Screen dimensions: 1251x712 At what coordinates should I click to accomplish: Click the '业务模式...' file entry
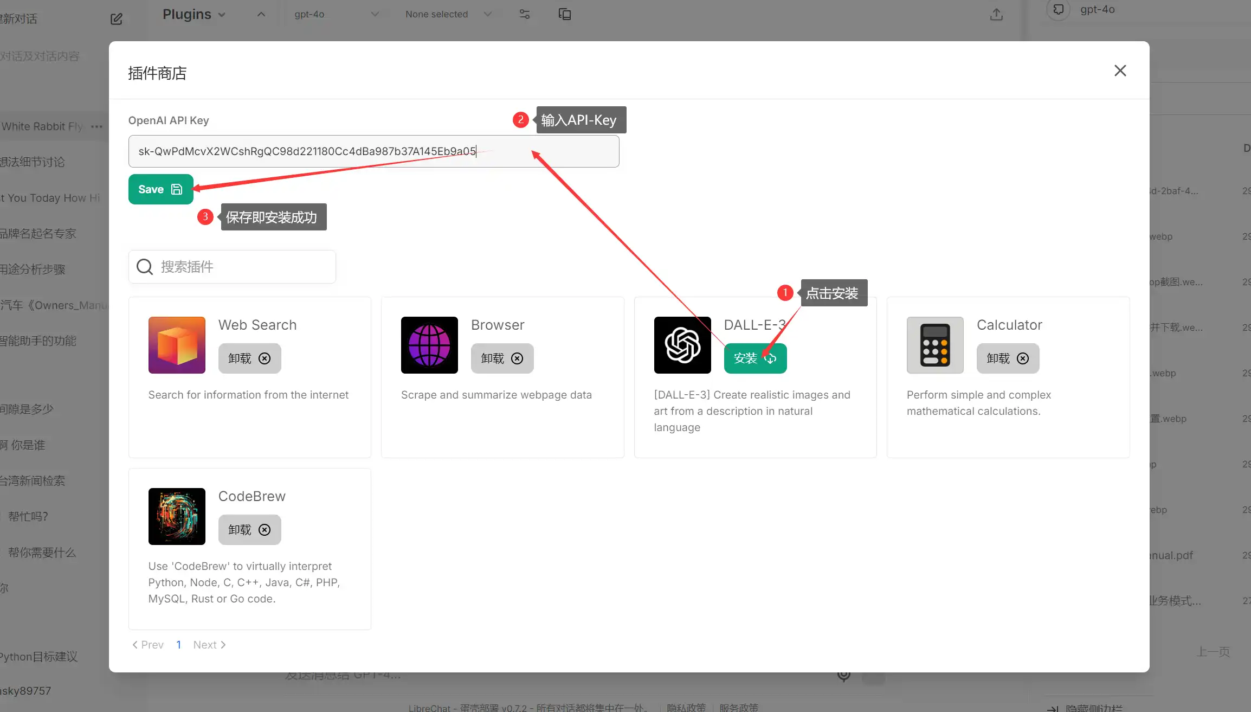[x=1175, y=601]
